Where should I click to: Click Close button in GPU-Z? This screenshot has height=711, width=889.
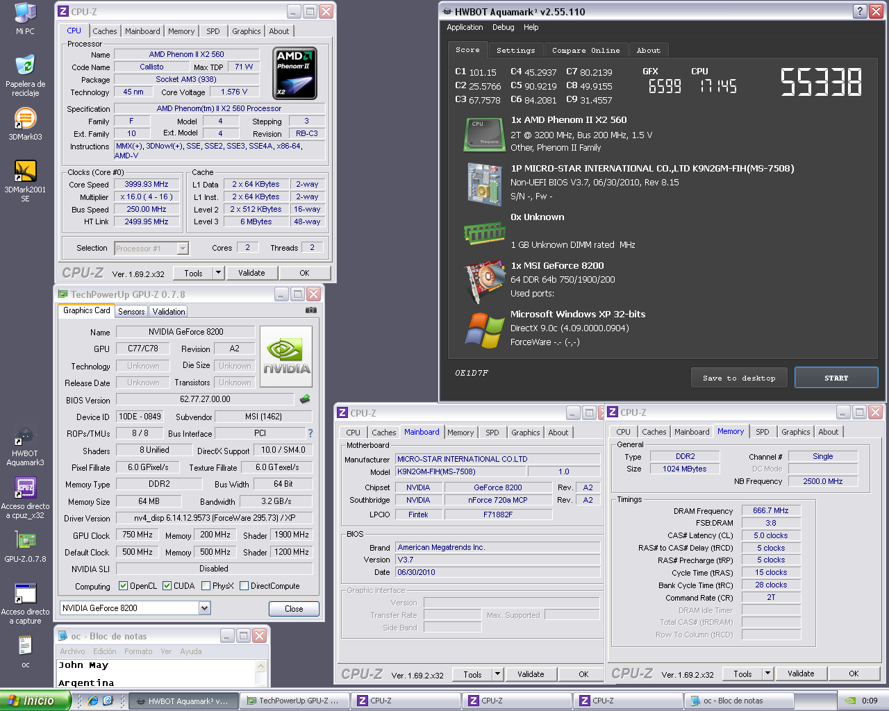pos(294,609)
